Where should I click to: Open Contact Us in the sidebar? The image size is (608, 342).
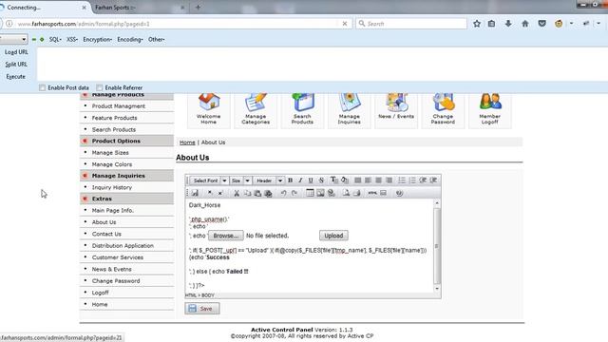[106, 234]
